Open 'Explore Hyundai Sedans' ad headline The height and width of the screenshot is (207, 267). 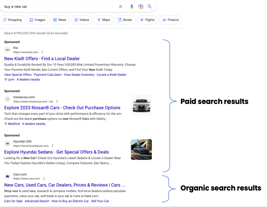pos(56,152)
